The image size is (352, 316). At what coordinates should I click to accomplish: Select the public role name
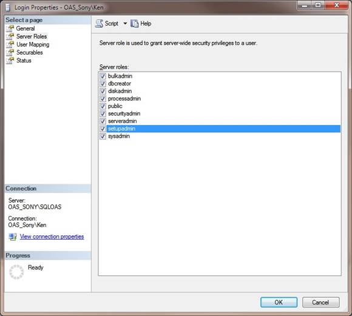tap(115, 106)
